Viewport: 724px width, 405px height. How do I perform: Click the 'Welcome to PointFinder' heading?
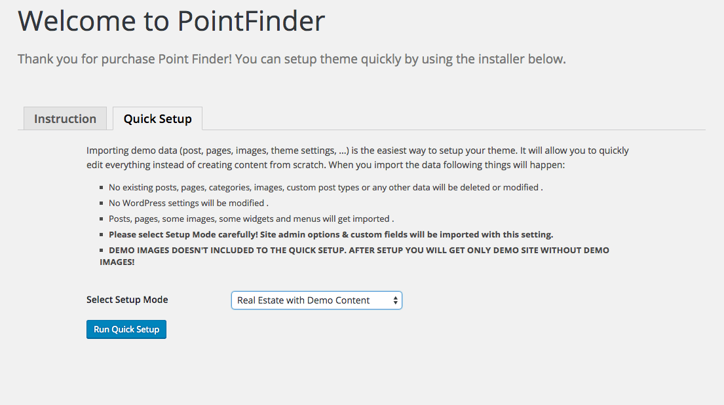[171, 22]
